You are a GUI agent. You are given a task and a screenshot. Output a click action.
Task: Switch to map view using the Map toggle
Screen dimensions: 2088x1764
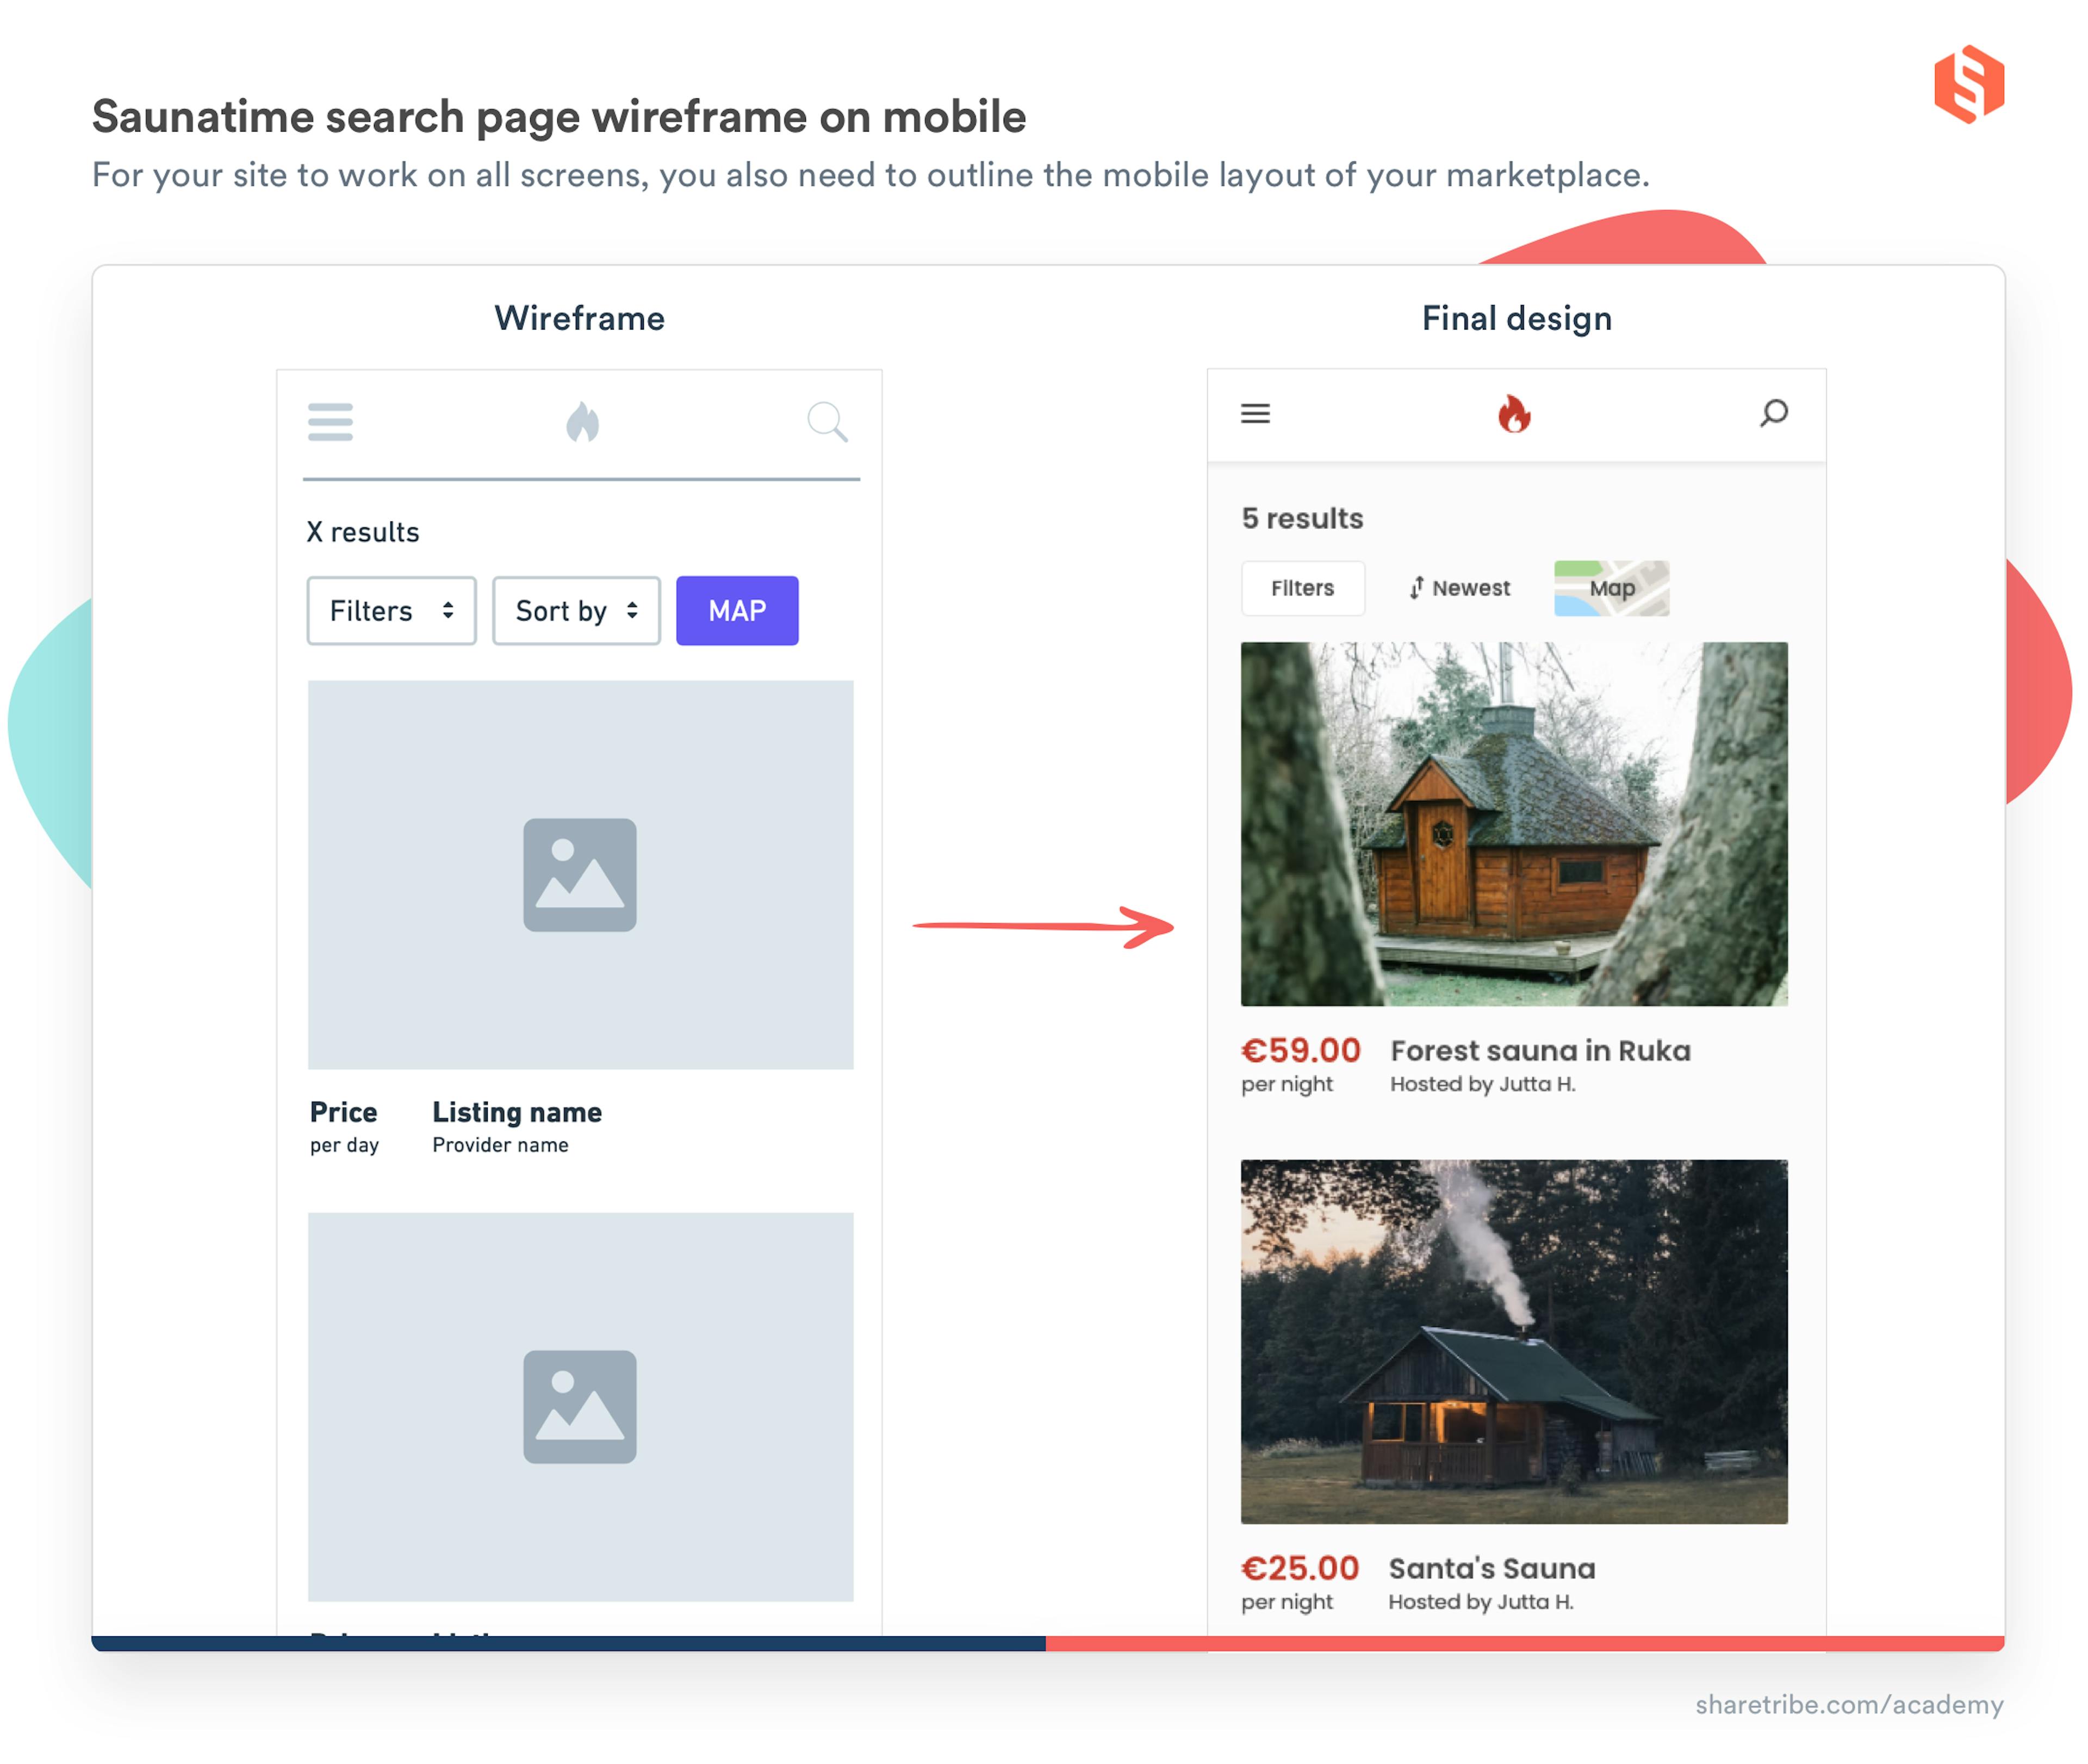(x=1610, y=588)
